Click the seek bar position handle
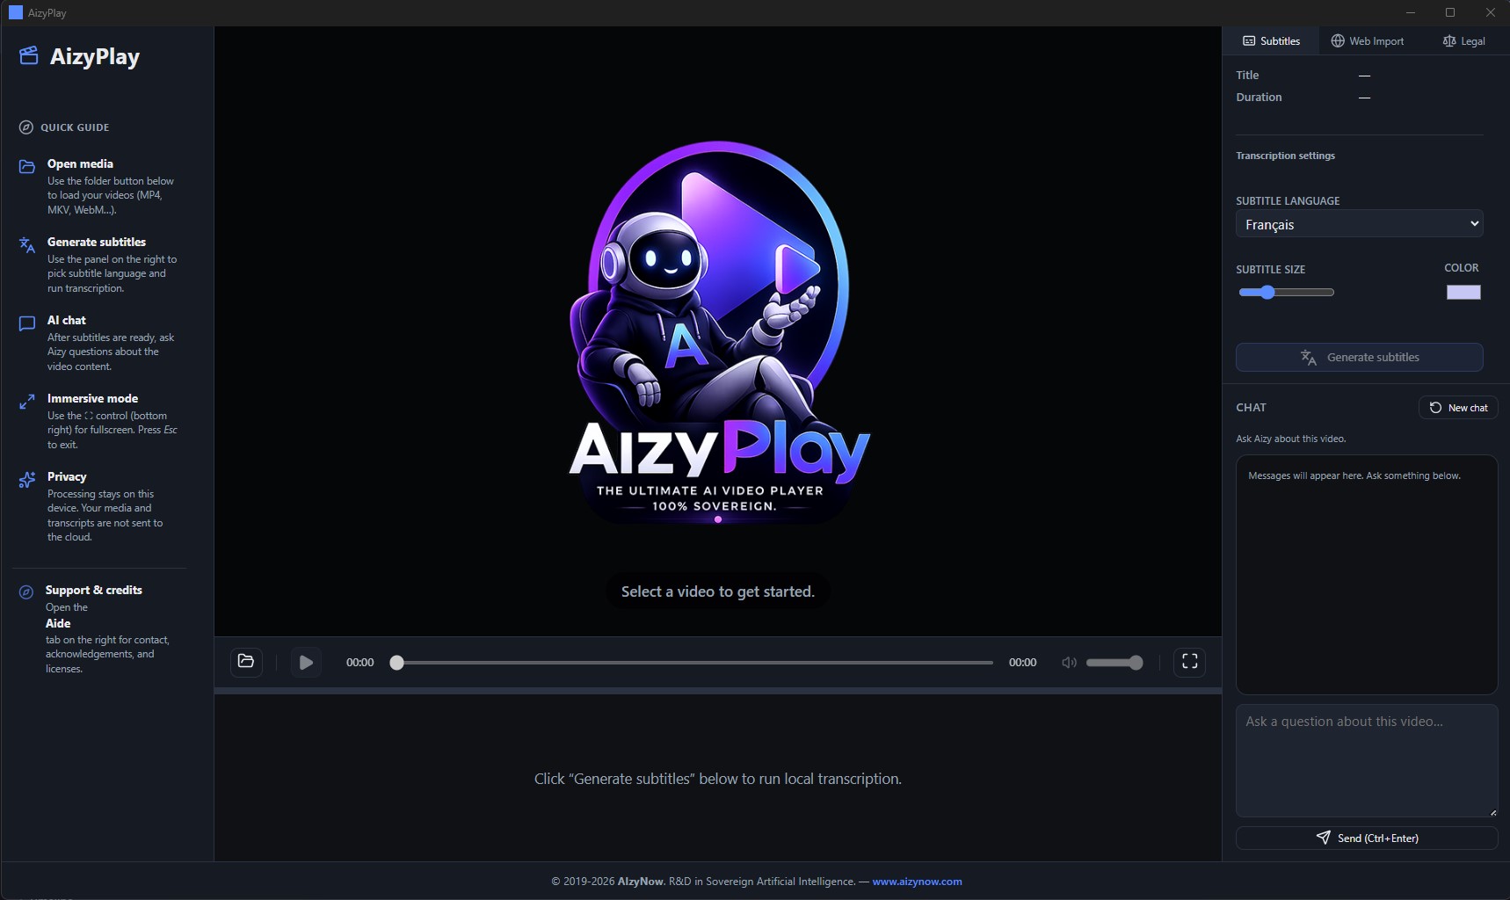 point(397,663)
